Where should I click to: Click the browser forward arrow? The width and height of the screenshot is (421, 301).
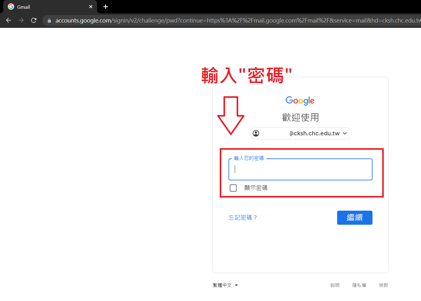(x=21, y=20)
